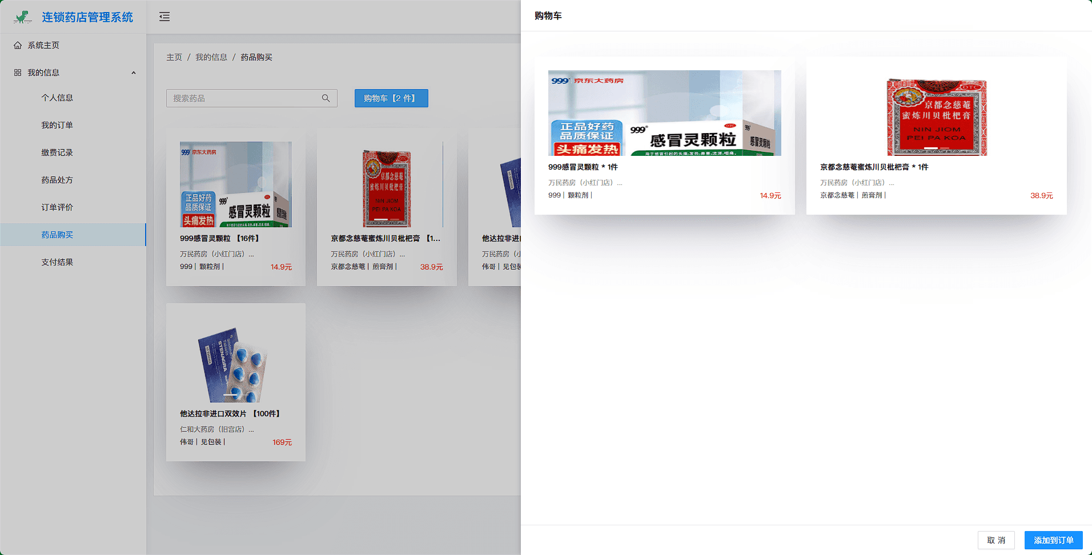
Task: Collapse the 我的信息 menu chevron
Action: click(x=134, y=73)
